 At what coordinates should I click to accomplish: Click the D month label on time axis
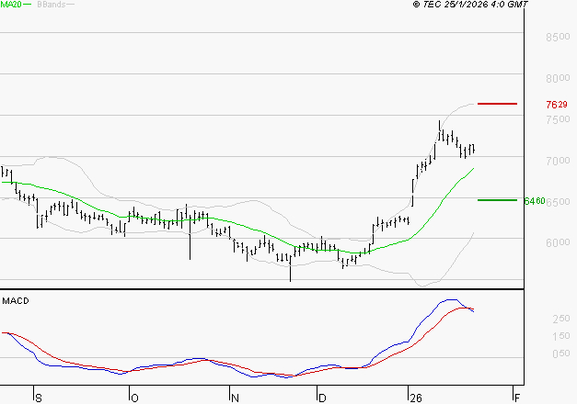pos(322,398)
